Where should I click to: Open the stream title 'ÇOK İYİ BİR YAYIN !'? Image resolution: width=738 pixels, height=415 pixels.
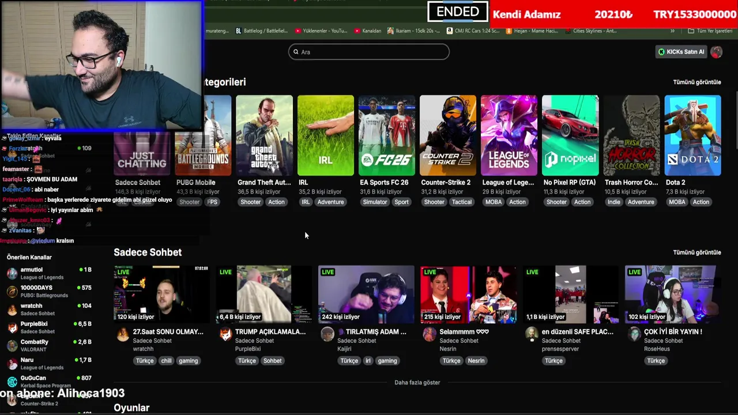coord(673,332)
